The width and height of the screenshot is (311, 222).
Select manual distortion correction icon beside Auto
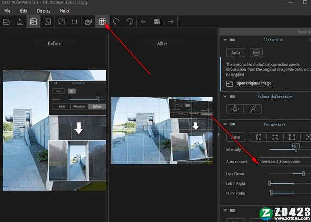click(x=256, y=52)
